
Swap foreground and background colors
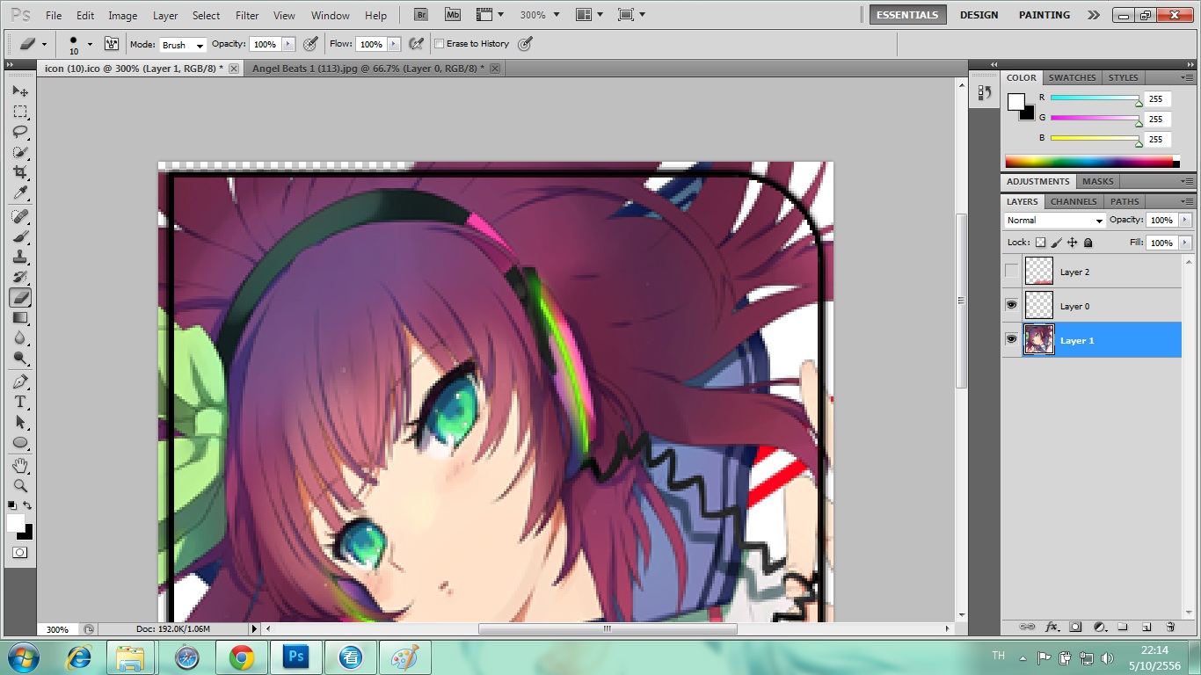coord(28,505)
